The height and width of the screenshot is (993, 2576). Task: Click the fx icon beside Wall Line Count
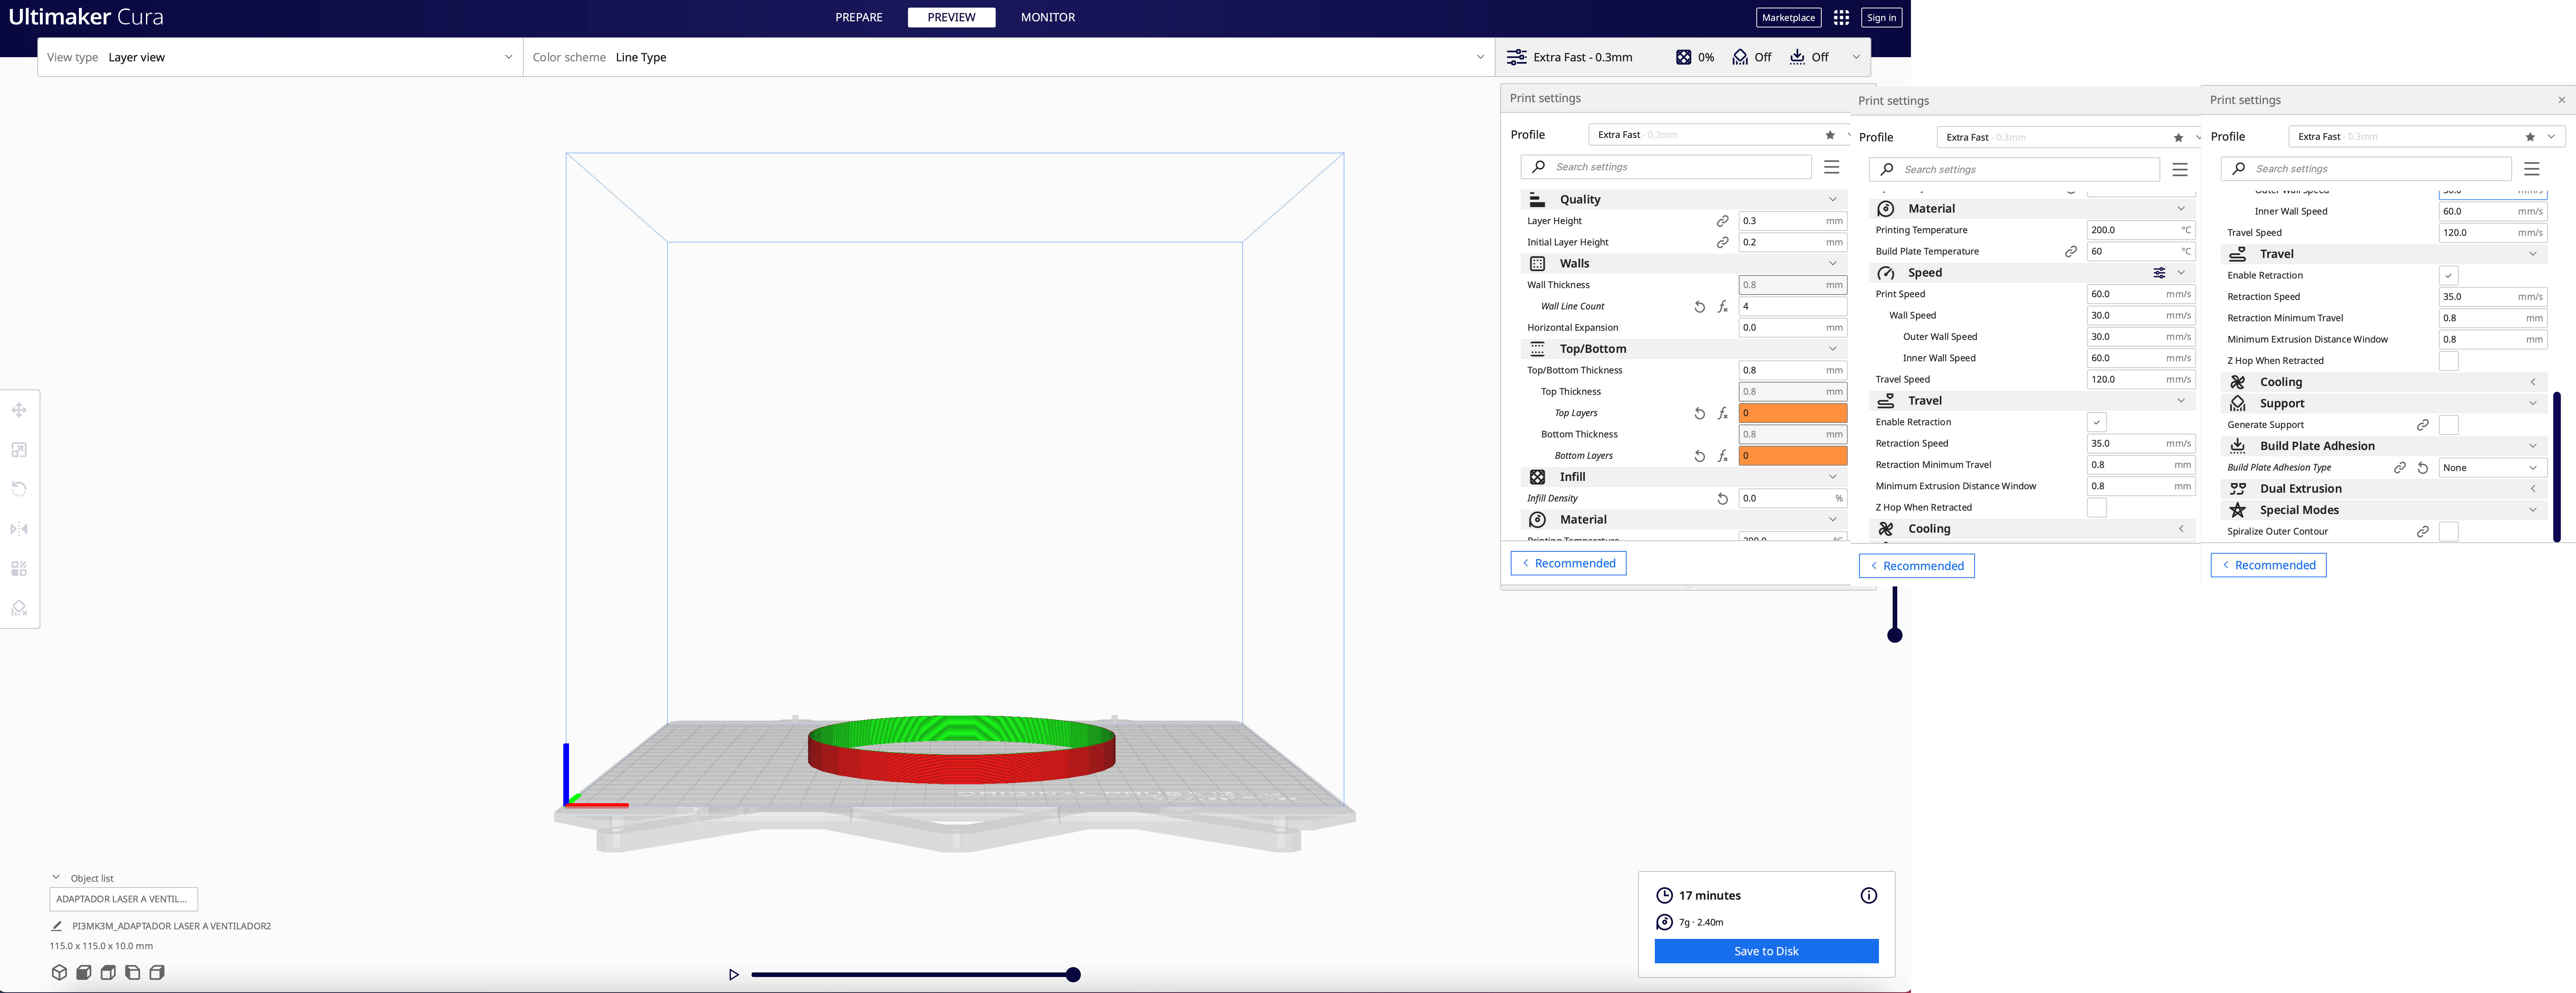tap(1722, 307)
